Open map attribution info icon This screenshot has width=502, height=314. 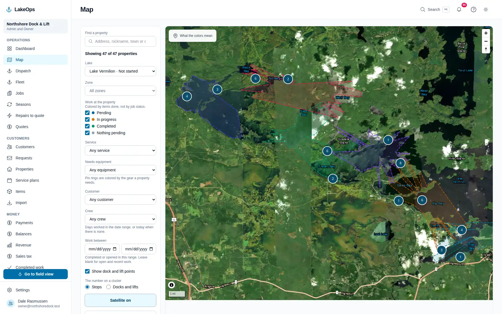pos(172,285)
